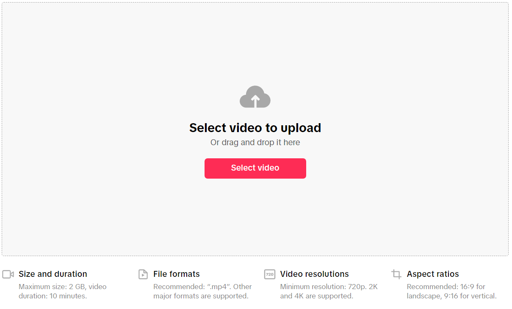Click the video camera icon beside Size and duration

pyautogui.click(x=8, y=274)
